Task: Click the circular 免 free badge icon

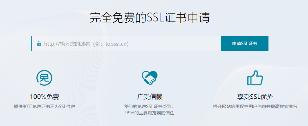Action: point(44,78)
